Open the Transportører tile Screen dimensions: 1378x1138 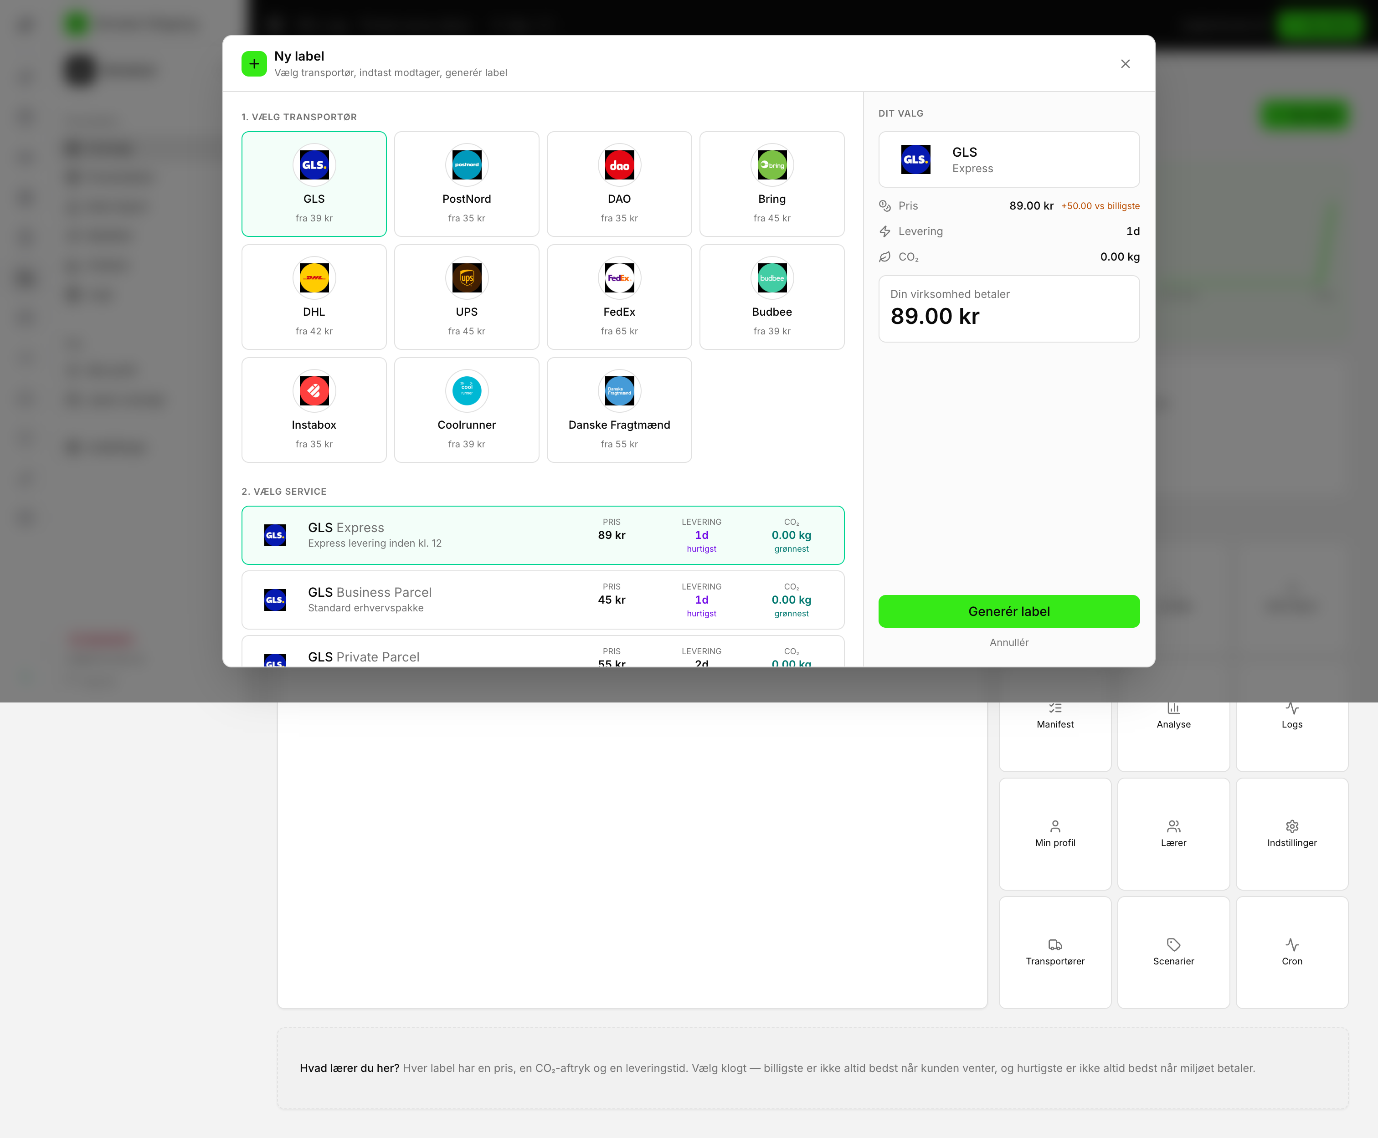coord(1055,953)
